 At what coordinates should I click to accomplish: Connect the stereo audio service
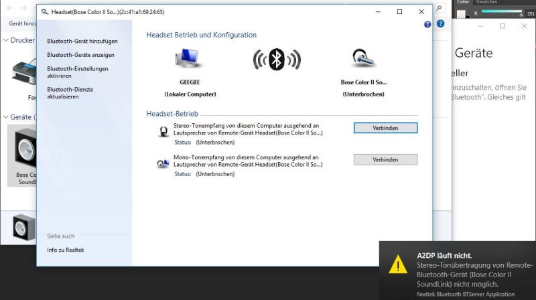pyautogui.click(x=385, y=128)
